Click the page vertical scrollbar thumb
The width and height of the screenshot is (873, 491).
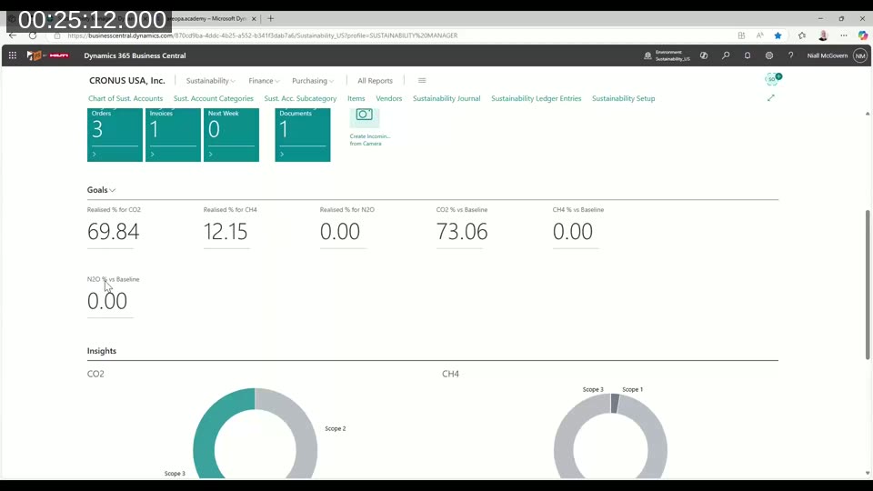coord(868,284)
